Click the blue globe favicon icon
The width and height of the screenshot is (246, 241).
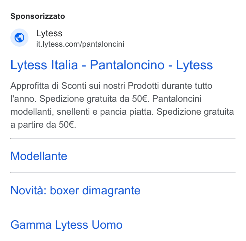(x=19, y=38)
